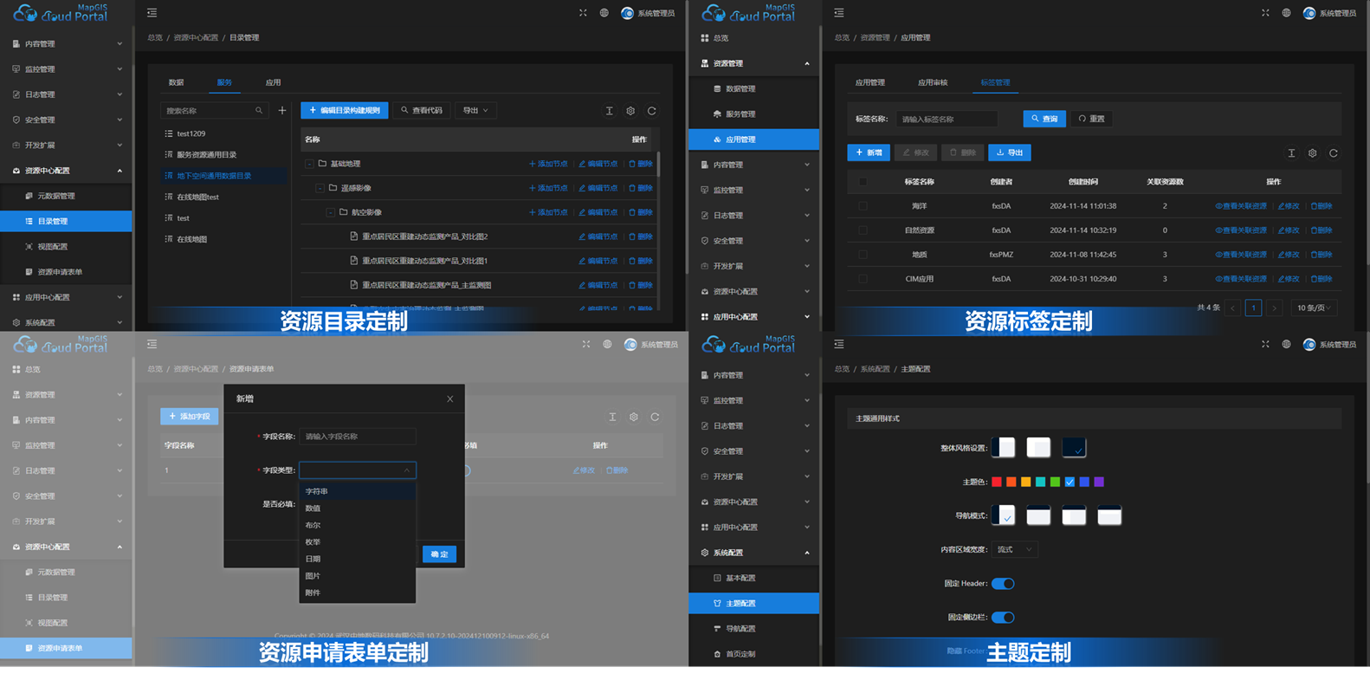Click the magnifier icon in 搜索名称 box
This screenshot has height=693, width=1370.
pos(259,111)
